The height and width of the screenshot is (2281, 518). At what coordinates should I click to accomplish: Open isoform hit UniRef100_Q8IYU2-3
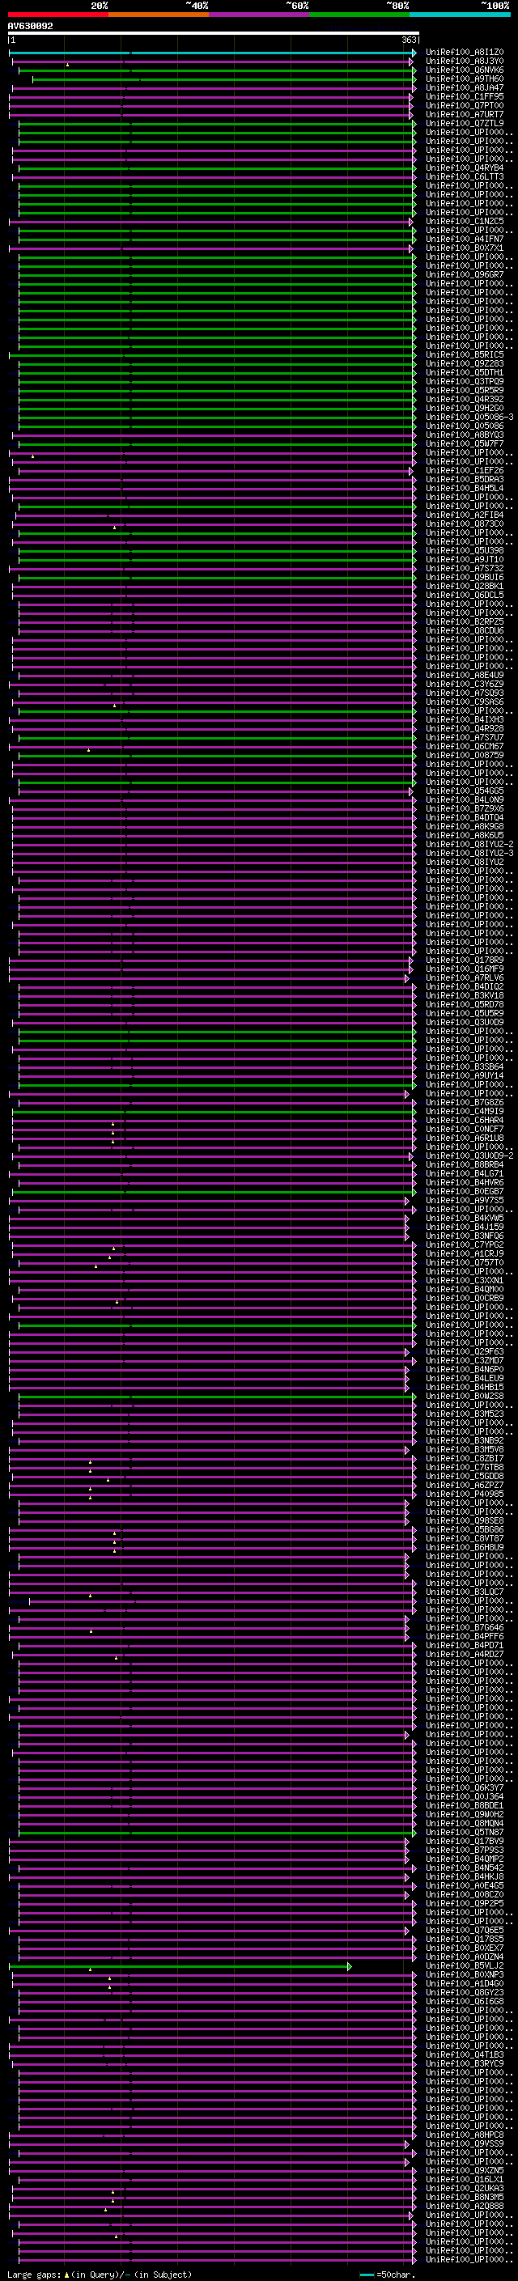[469, 853]
